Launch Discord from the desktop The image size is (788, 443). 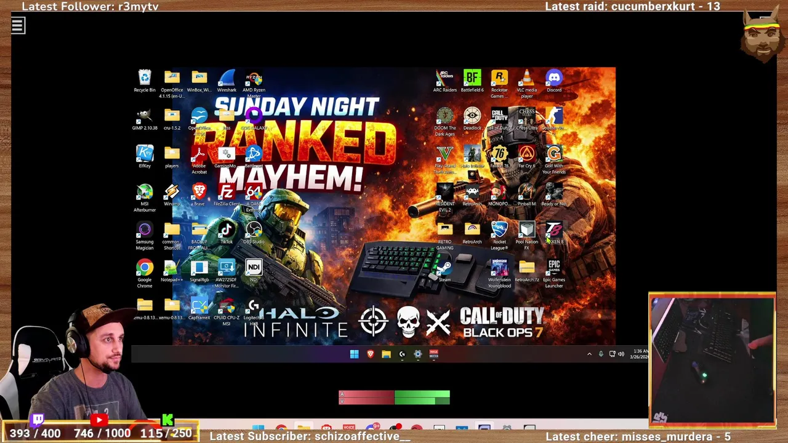(x=554, y=81)
